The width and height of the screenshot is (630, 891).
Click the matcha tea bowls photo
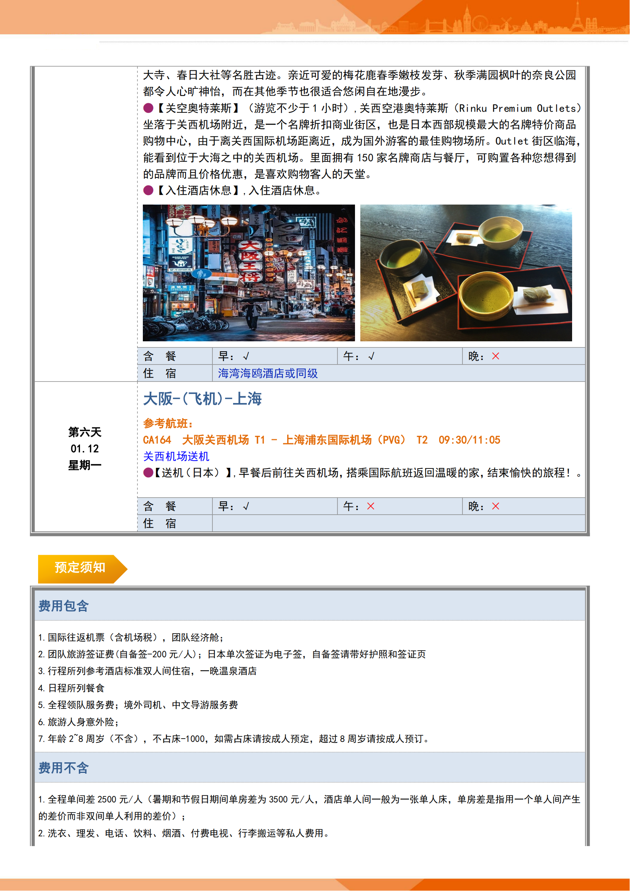point(466,273)
